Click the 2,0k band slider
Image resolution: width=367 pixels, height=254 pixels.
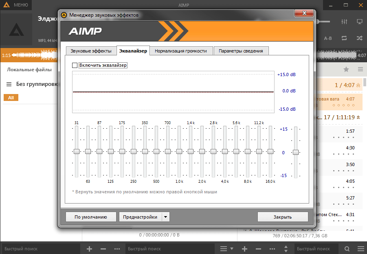pyautogui.click(x=202, y=151)
